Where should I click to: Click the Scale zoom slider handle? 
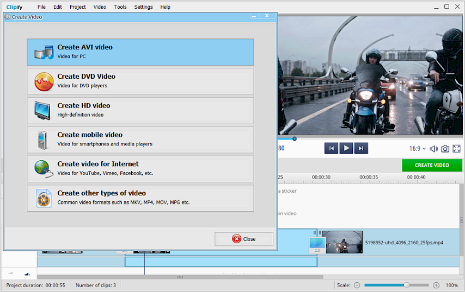click(x=407, y=285)
